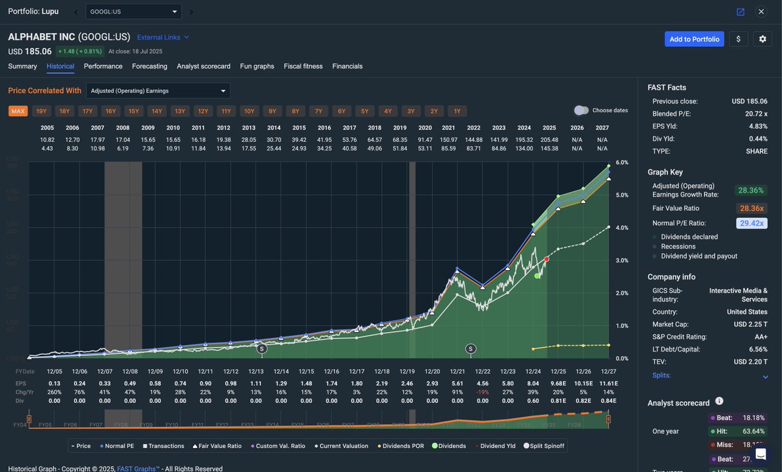Grab the right range slider handle
The width and height of the screenshot is (782, 472).
[x=608, y=419]
